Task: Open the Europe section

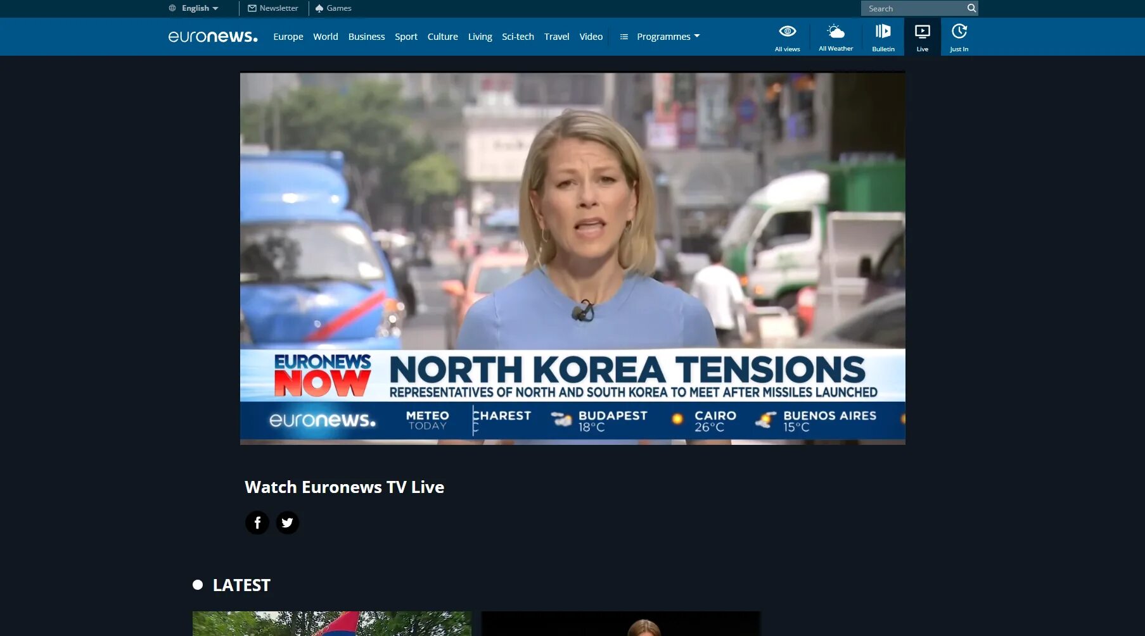Action: [x=288, y=37]
